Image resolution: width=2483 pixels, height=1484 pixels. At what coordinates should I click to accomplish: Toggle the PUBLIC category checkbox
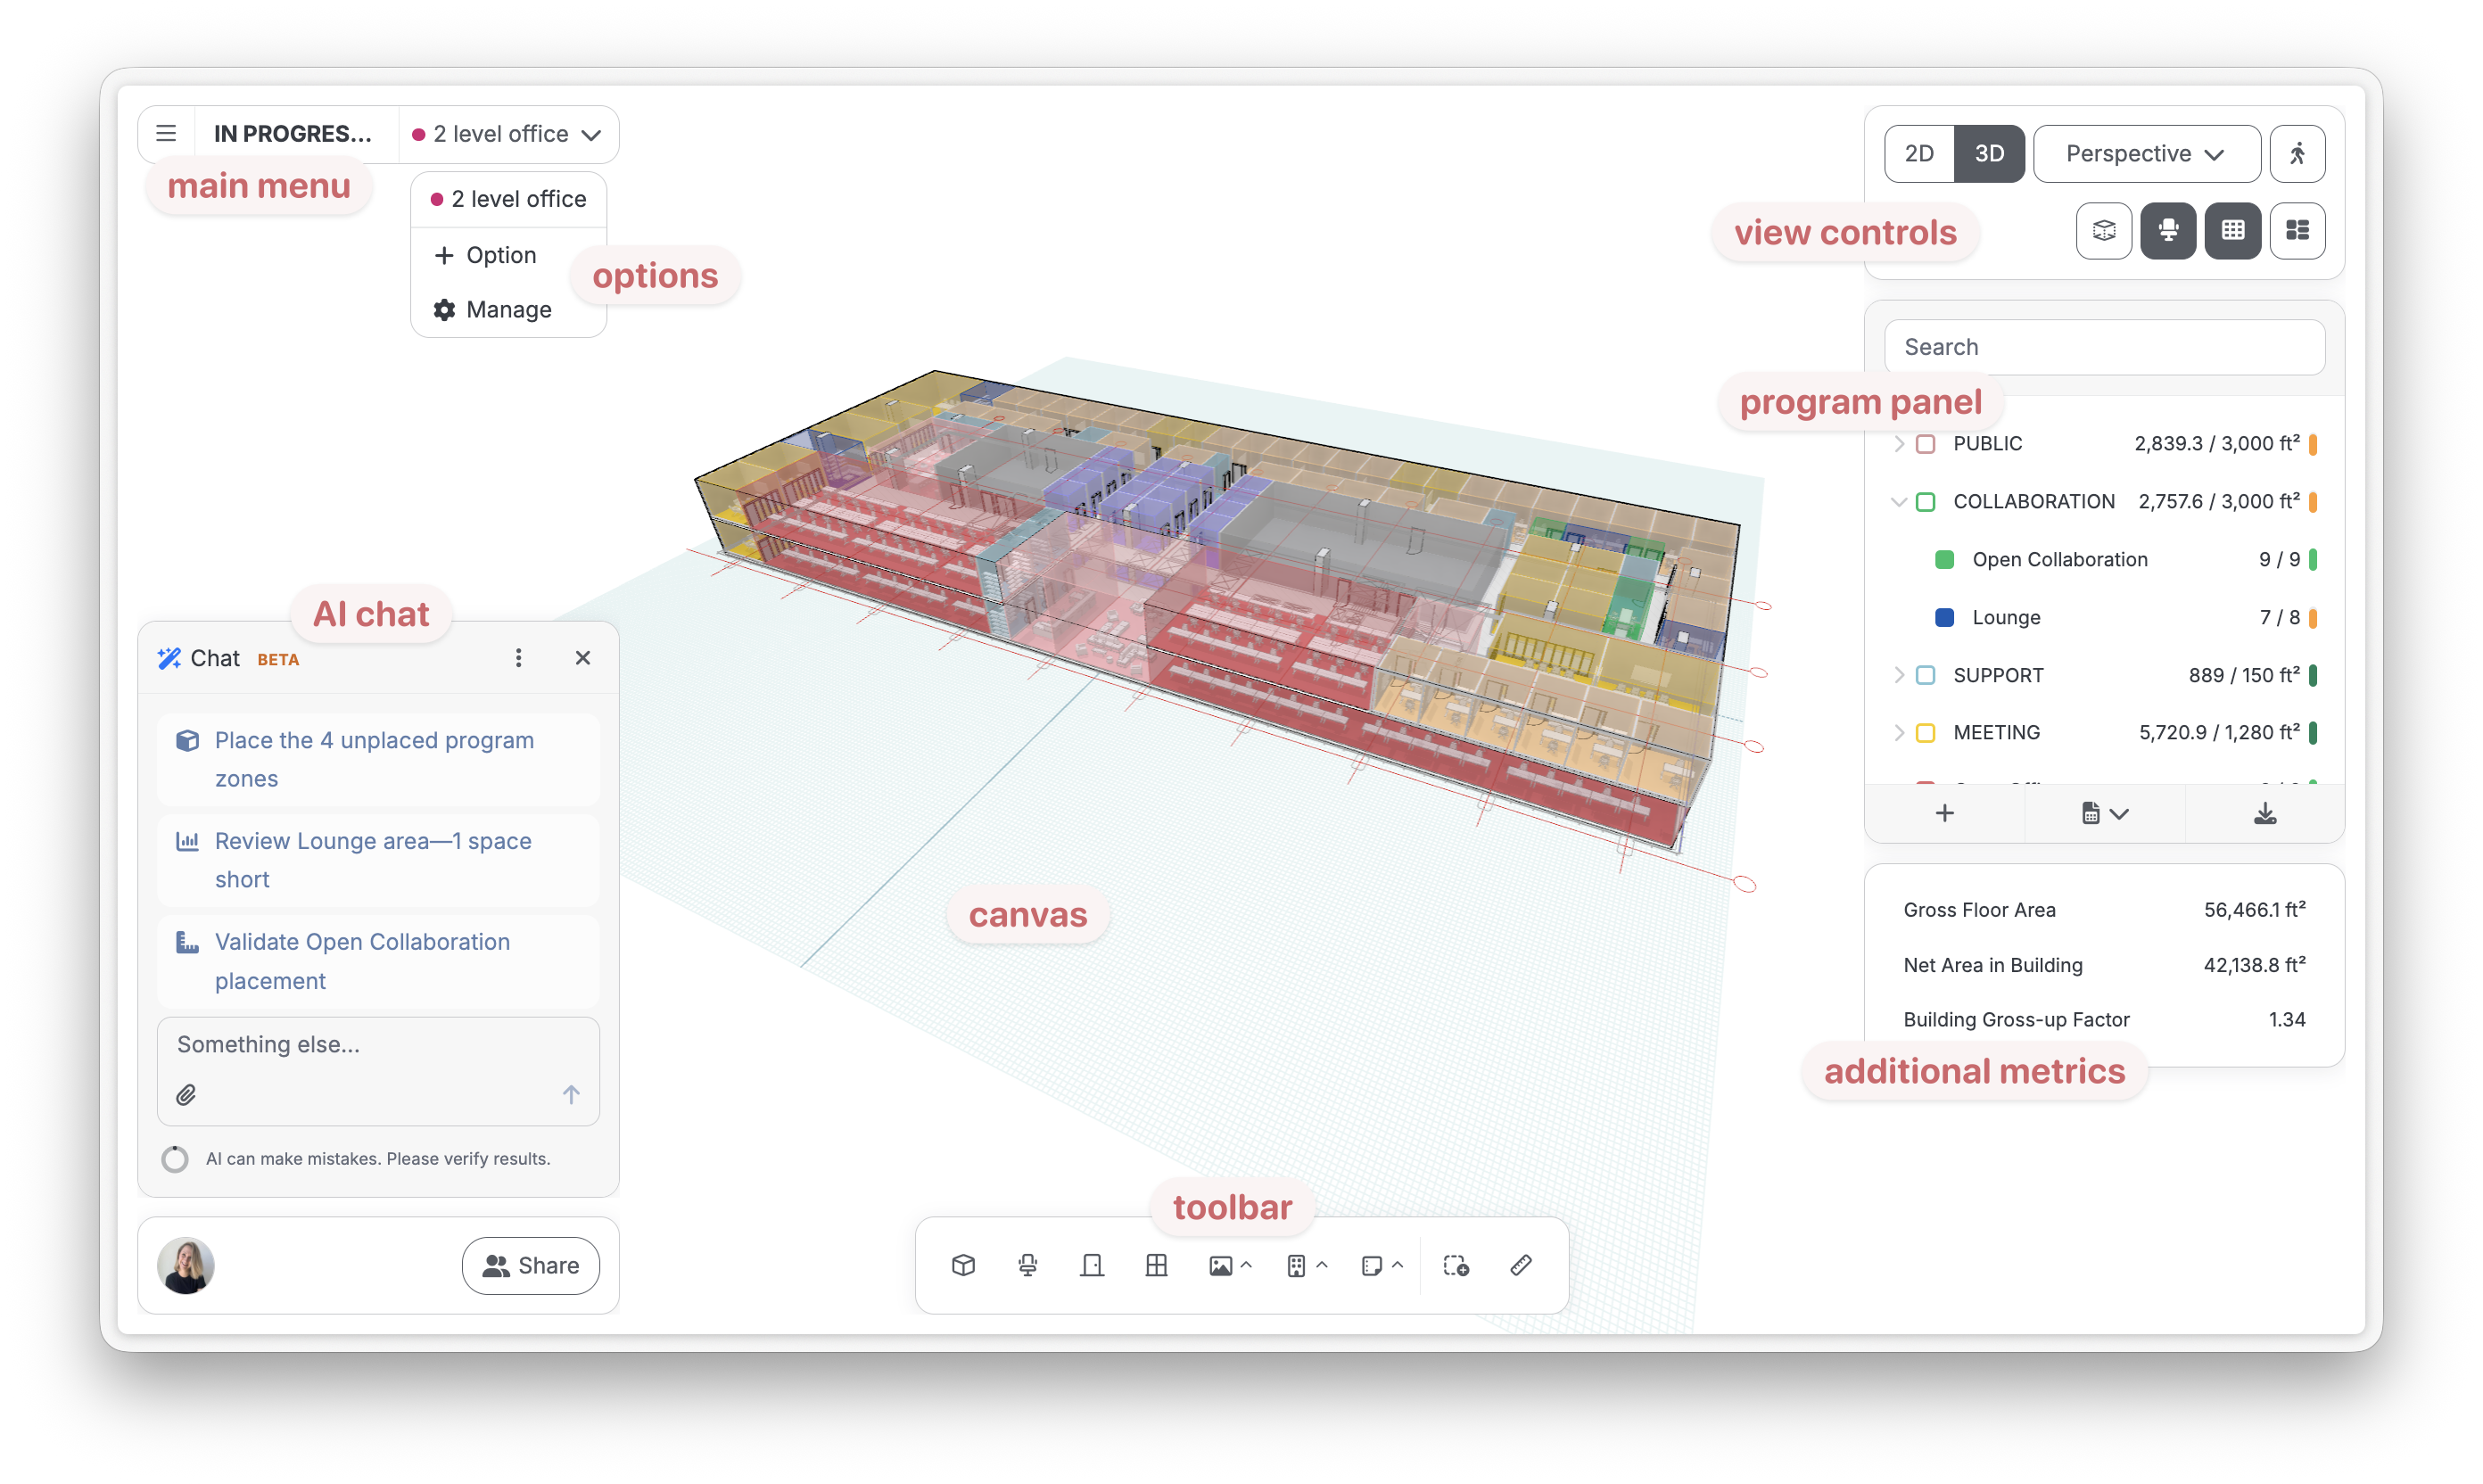point(1925,444)
